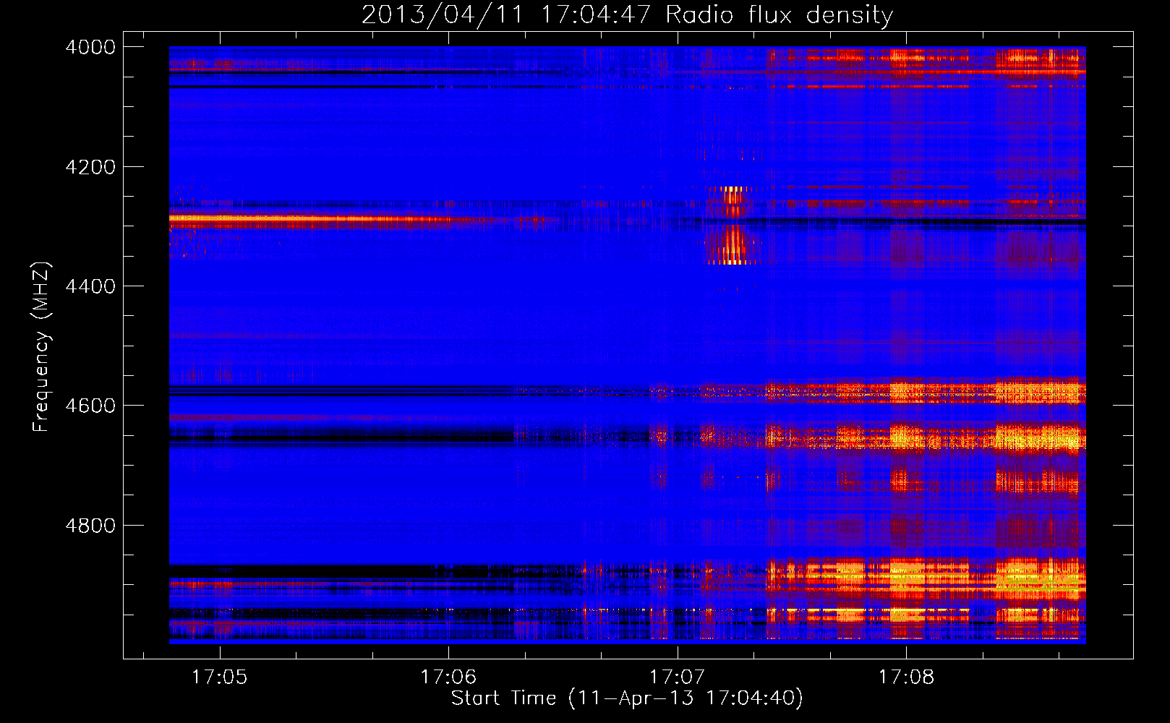Viewport: 1170px width, 723px height.
Task: Click the bright yellow burst near 4250 MHz after 17:07
Action: coord(734,201)
